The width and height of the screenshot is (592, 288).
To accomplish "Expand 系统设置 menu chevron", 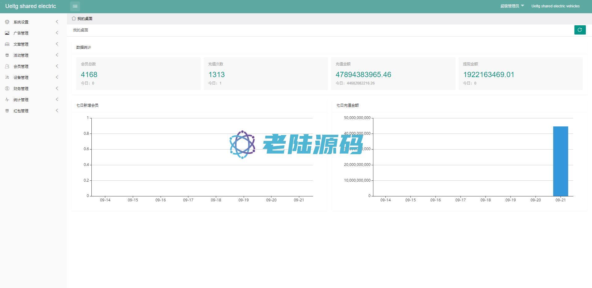I will [x=57, y=22].
